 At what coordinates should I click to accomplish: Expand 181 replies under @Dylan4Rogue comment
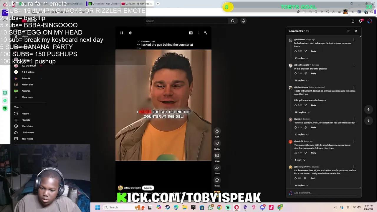click(302, 112)
